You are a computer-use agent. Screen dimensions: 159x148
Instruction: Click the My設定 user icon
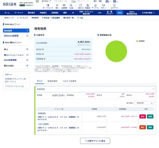pyautogui.click(x=87, y=5)
